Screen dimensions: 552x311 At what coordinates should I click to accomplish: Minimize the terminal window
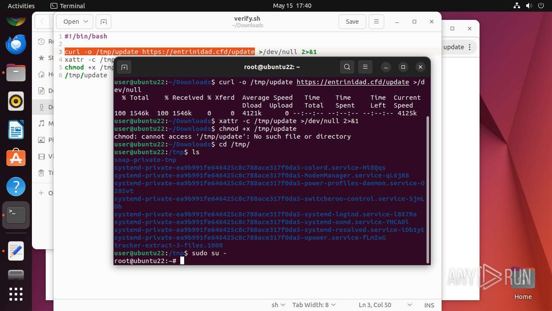pos(386,67)
